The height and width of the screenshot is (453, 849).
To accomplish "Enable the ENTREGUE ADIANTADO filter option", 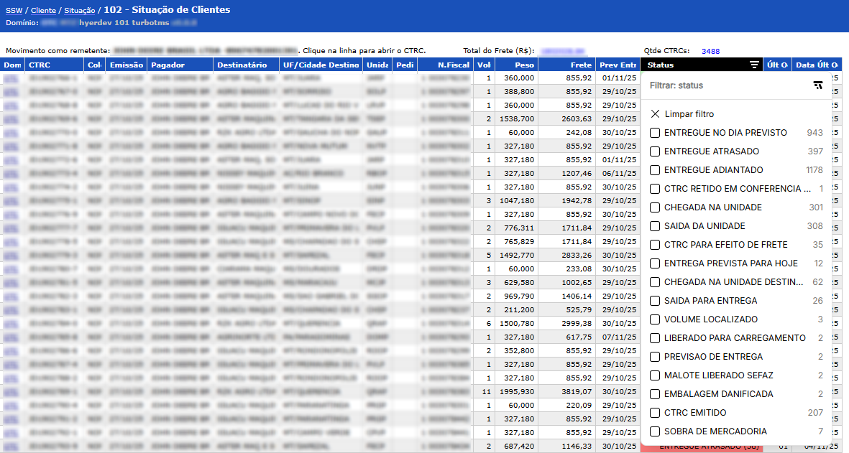I will [x=654, y=170].
